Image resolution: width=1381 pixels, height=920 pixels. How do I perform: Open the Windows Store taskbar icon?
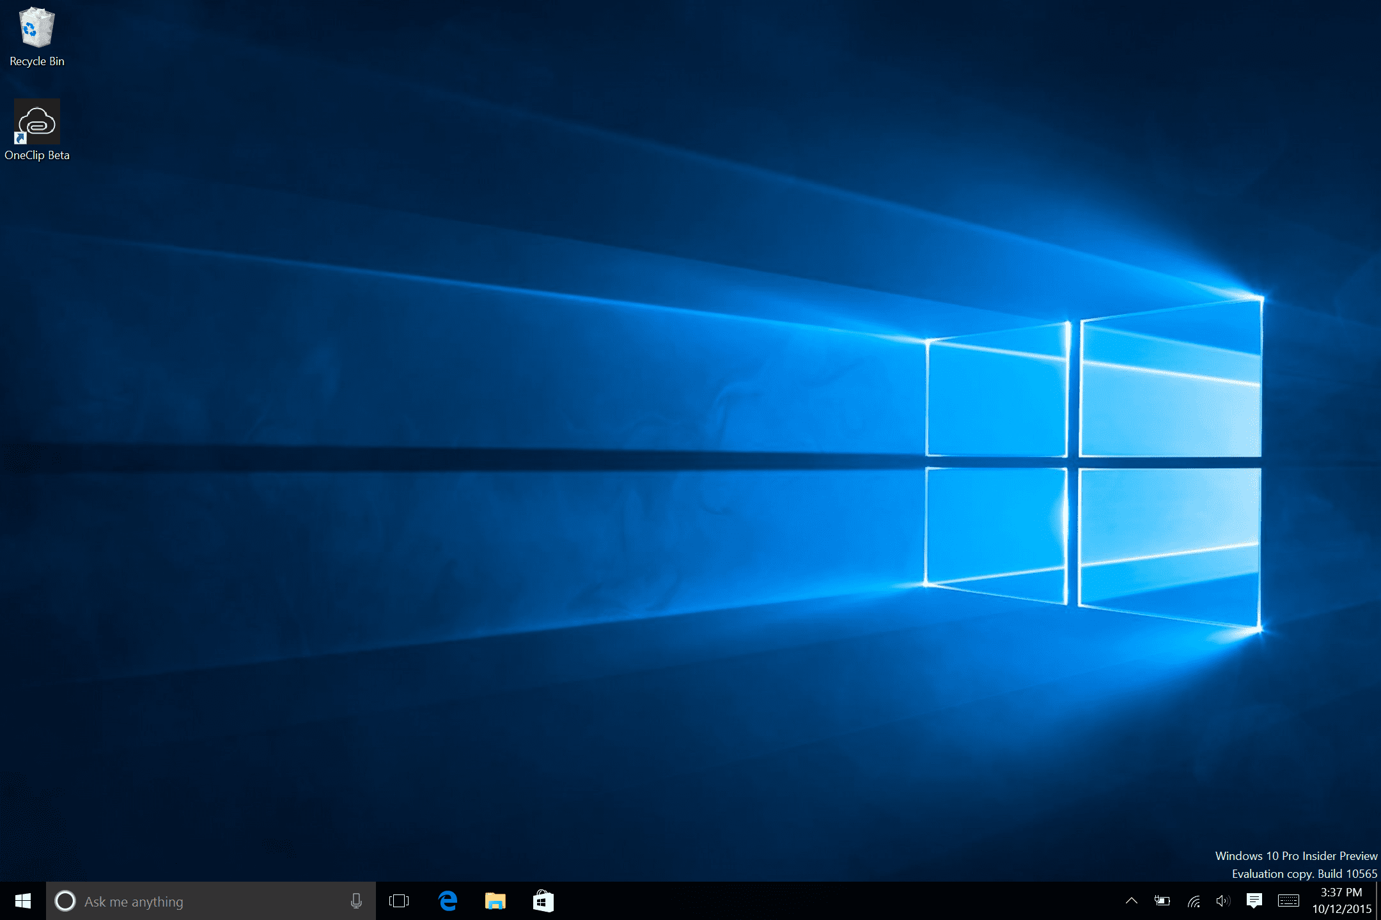[x=543, y=901]
